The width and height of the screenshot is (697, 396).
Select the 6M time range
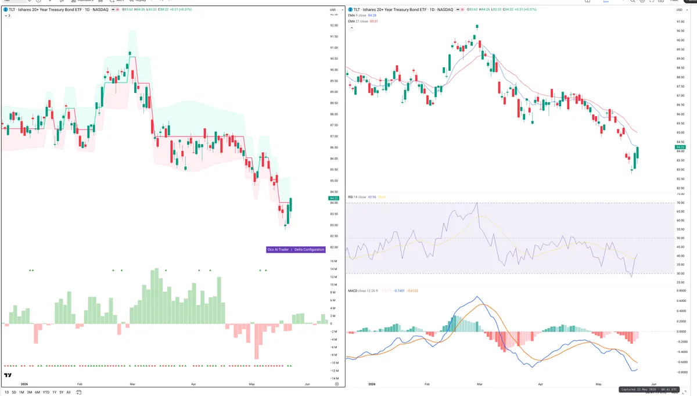pyautogui.click(x=37, y=393)
